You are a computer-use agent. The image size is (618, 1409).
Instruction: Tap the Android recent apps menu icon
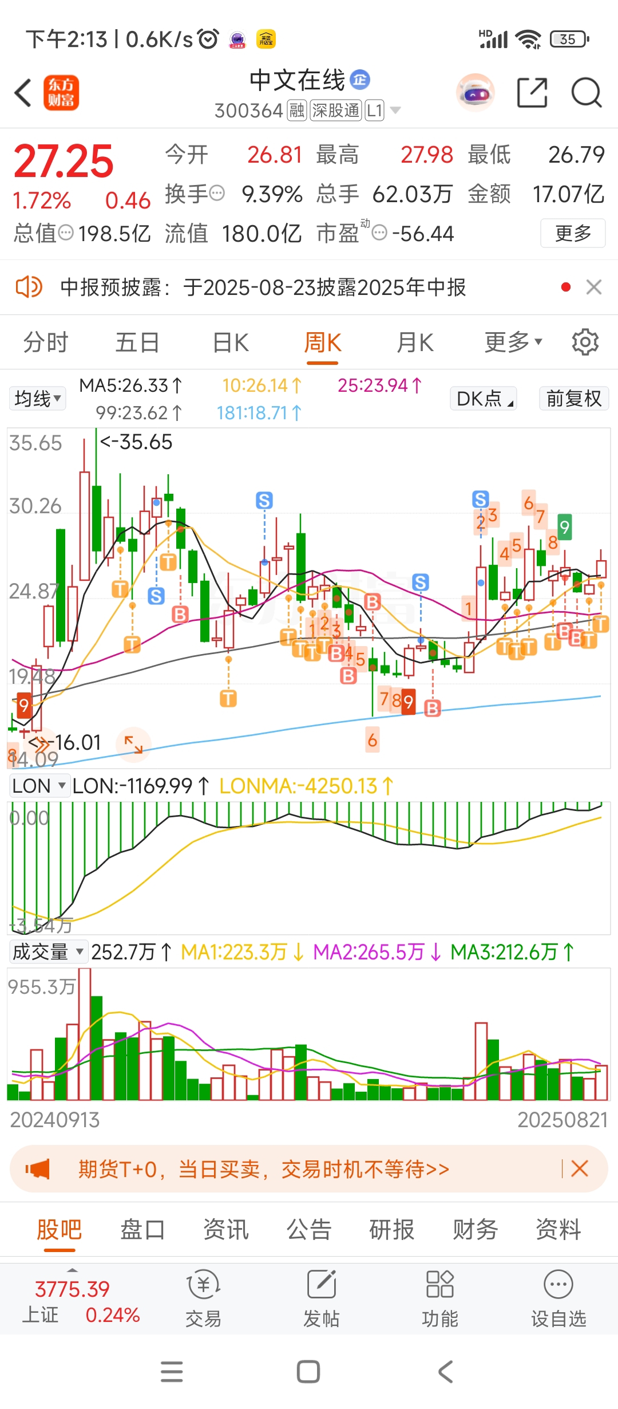coord(172,1372)
